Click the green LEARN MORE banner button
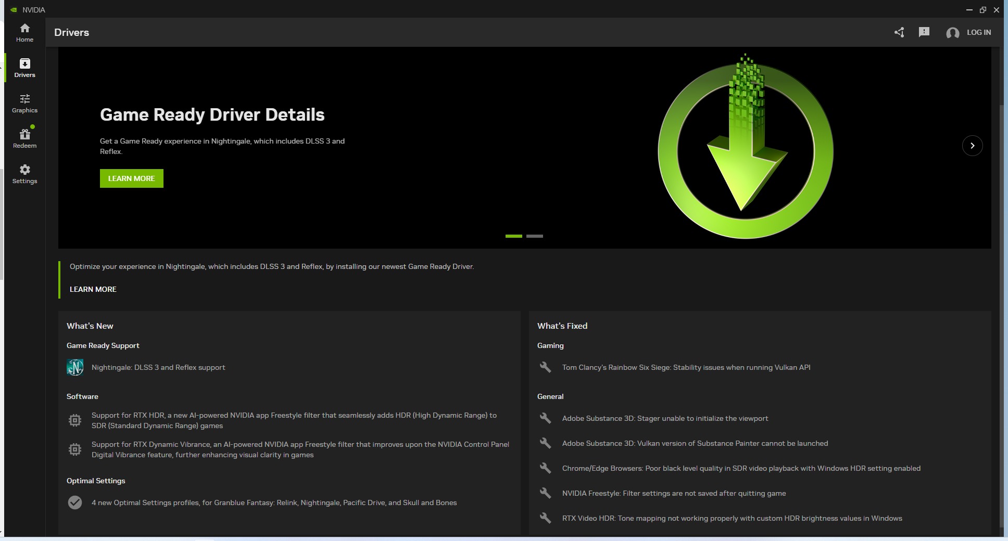The image size is (1008, 541). pos(132,178)
